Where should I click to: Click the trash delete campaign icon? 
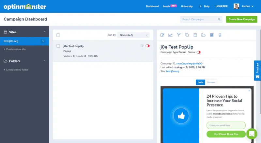pos(220,35)
